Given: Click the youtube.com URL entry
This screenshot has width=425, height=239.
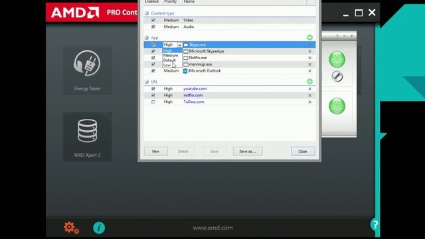Looking at the screenshot, I should [195, 88].
